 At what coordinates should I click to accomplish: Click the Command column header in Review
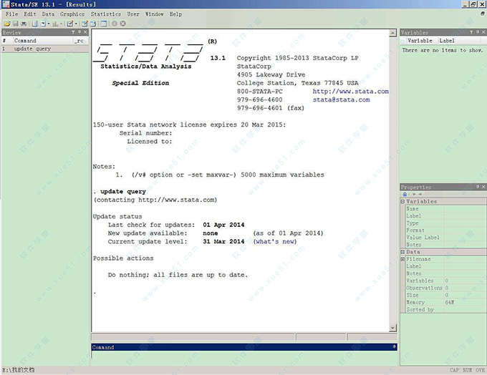click(42, 41)
